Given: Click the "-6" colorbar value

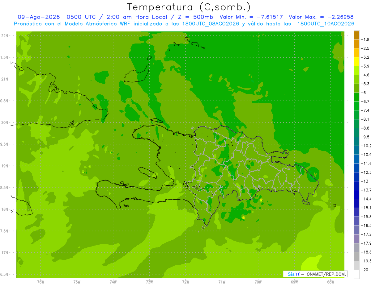Looking at the screenshot, I should coord(364,93).
